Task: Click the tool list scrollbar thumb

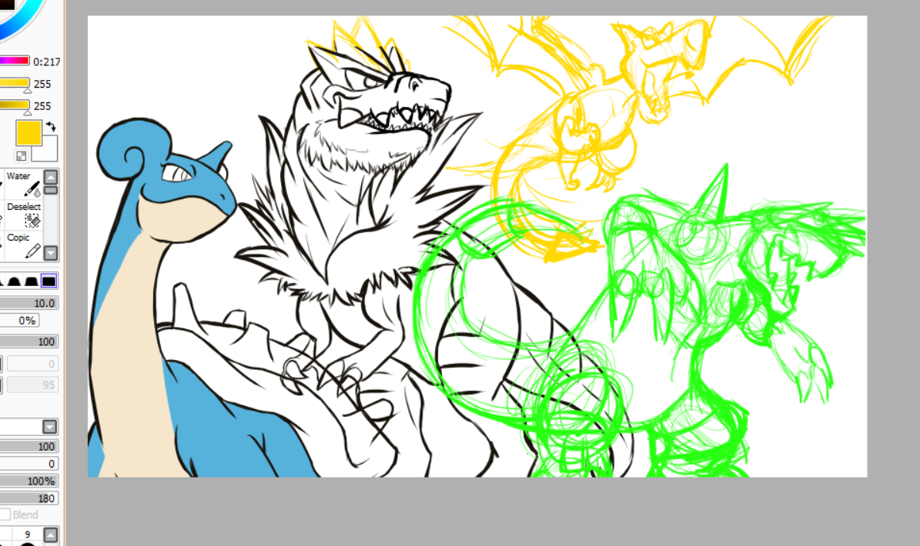Action: point(51,191)
